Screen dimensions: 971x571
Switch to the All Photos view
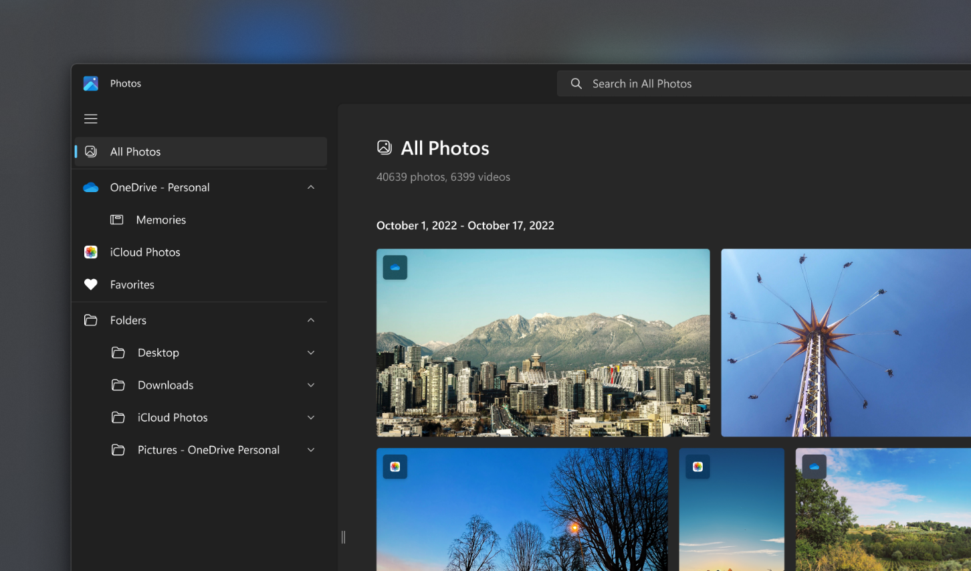point(135,151)
